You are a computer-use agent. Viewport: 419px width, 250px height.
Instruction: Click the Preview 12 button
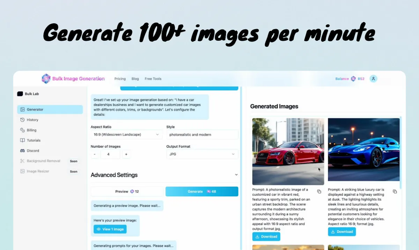127,191
